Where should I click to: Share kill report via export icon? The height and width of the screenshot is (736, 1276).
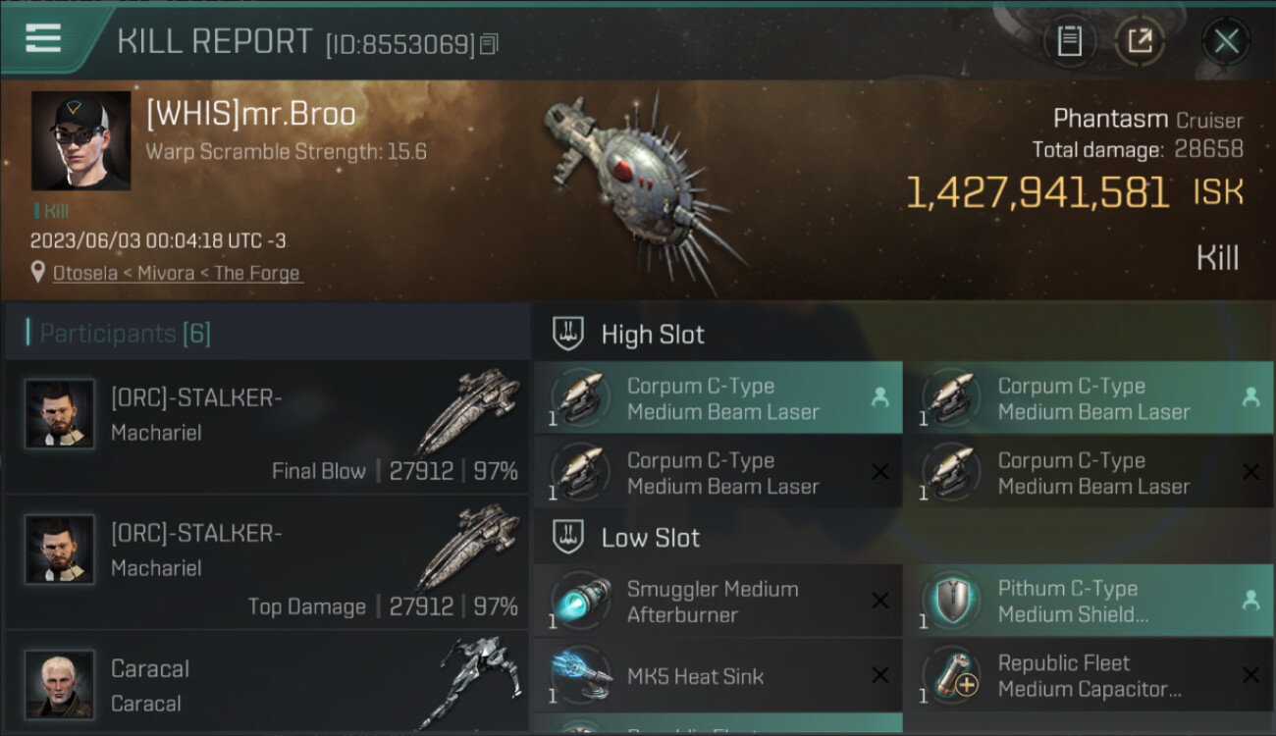click(x=1140, y=41)
